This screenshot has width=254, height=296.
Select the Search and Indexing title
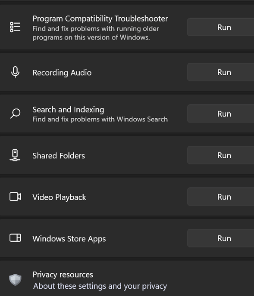tap(68, 110)
